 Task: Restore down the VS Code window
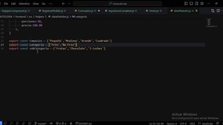click(216, 3)
